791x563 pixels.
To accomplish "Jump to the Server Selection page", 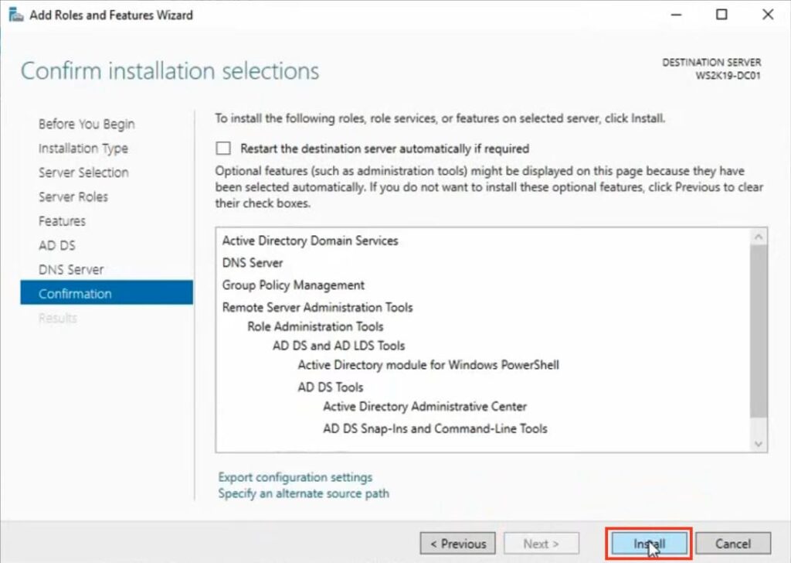I will (83, 172).
